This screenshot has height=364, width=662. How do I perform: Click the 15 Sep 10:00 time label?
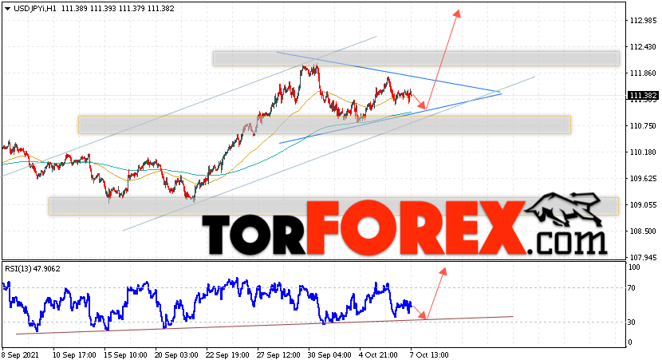(x=125, y=355)
